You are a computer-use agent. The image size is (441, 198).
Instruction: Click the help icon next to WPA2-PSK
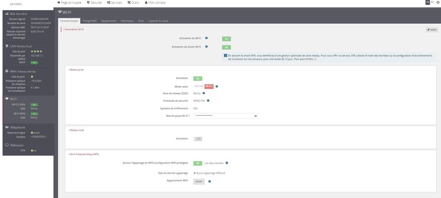(x=208, y=100)
